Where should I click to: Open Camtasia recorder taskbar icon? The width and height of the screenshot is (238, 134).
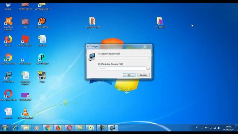(102, 128)
